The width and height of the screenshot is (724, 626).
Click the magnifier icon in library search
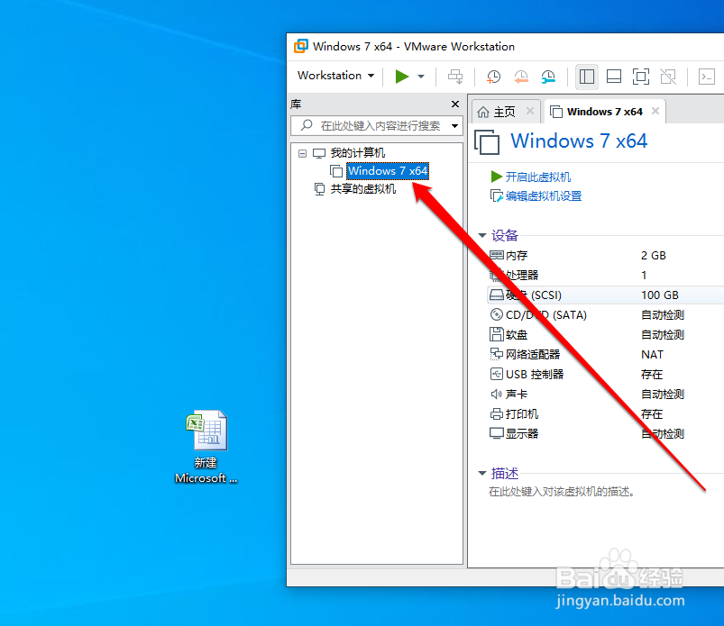coord(307,125)
